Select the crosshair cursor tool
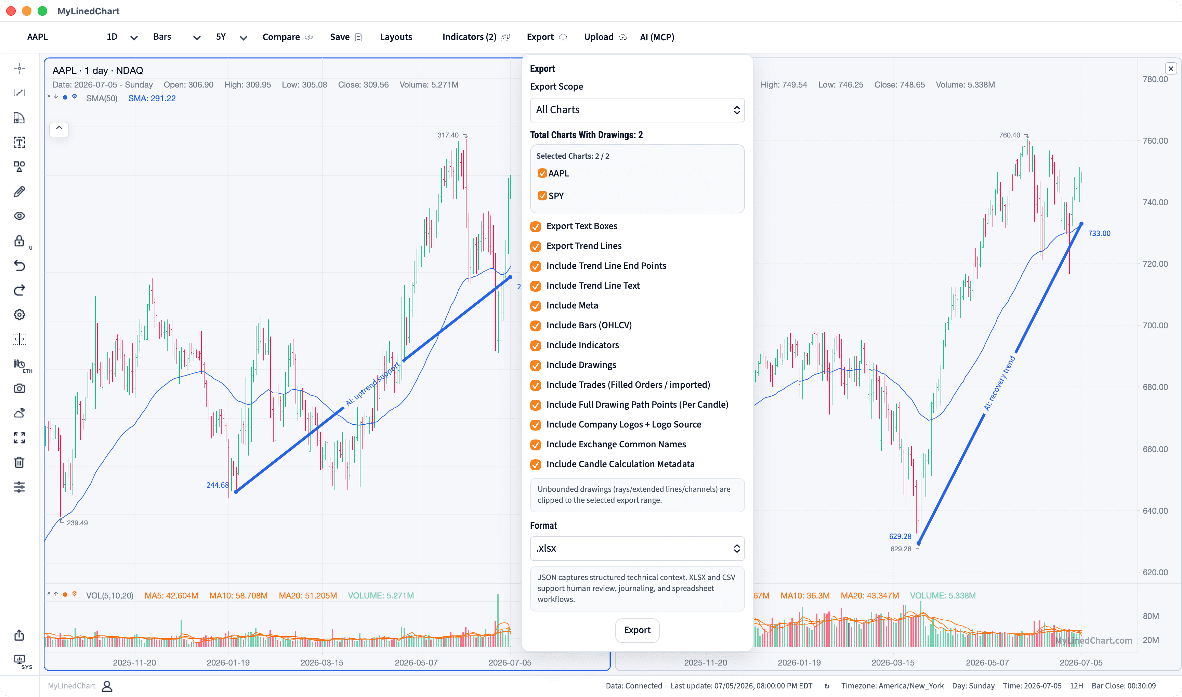Image resolution: width=1182 pixels, height=697 pixels. (19, 69)
